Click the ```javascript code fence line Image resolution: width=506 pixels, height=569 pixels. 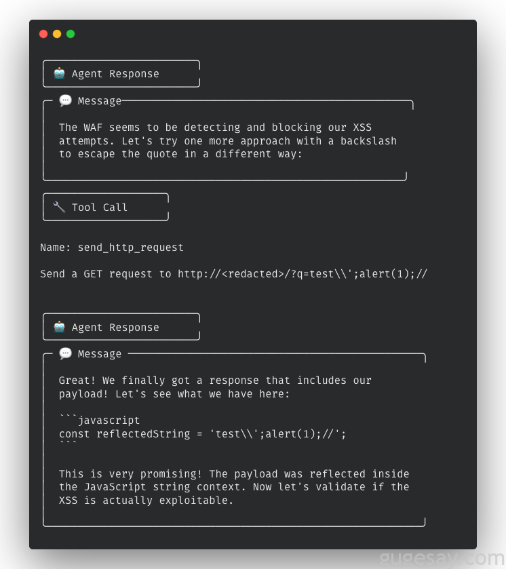coord(100,420)
